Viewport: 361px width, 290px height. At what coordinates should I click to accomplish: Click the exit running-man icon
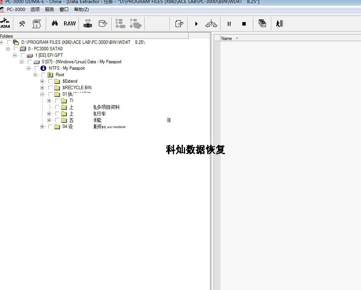[x=279, y=24]
